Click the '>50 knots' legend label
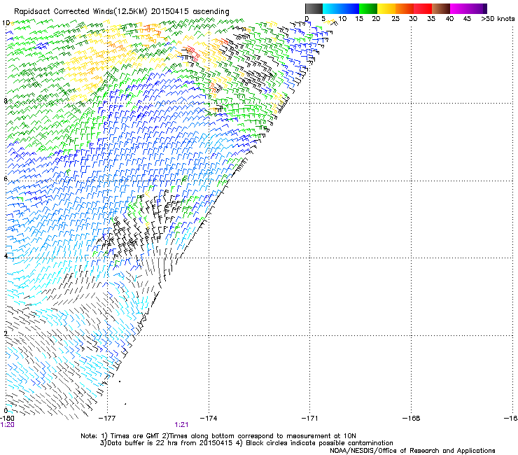The width and height of the screenshot is (518, 455). 498,19
